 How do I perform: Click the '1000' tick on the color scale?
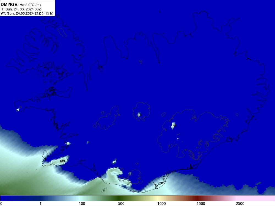coord(161,204)
